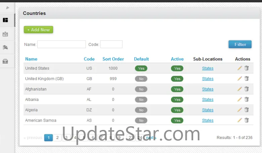Click the sort order value 999
This screenshot has height=153, width=262.
(113, 79)
